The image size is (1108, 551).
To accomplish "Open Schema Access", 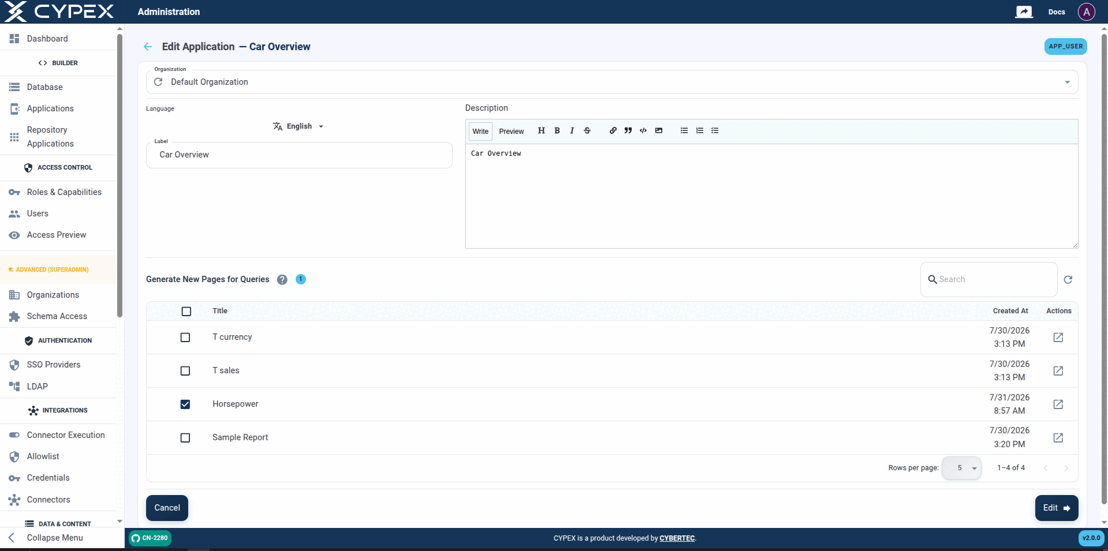I will 58,316.
